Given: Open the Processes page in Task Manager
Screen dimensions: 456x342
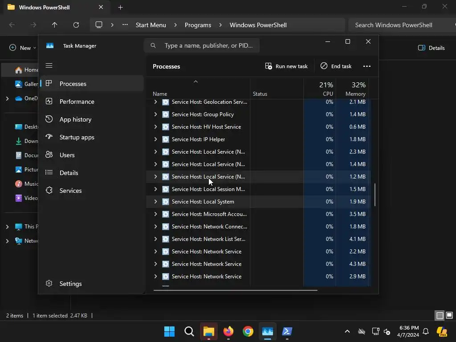Looking at the screenshot, I should click(92, 84).
